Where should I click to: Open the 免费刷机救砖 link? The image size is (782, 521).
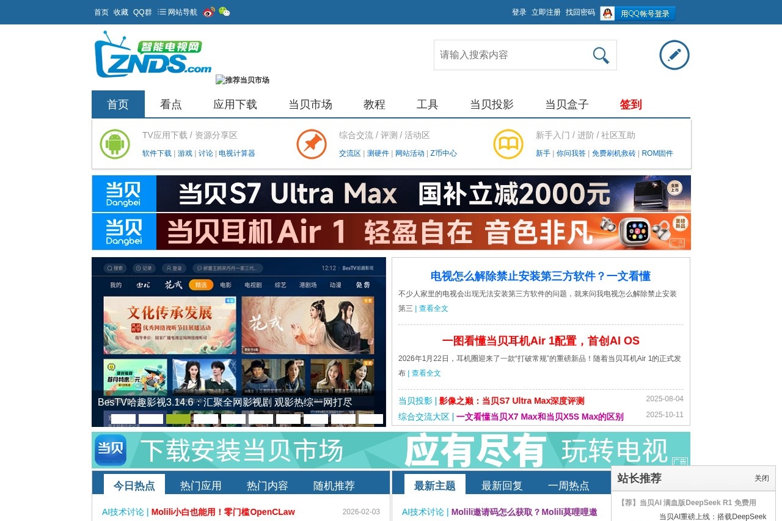coord(613,153)
